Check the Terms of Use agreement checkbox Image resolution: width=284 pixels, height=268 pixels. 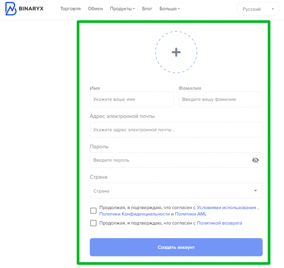pyautogui.click(x=93, y=210)
